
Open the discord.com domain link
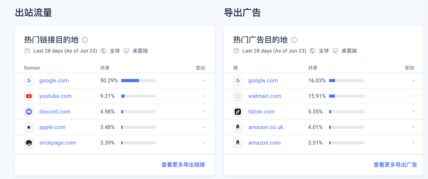click(x=55, y=112)
